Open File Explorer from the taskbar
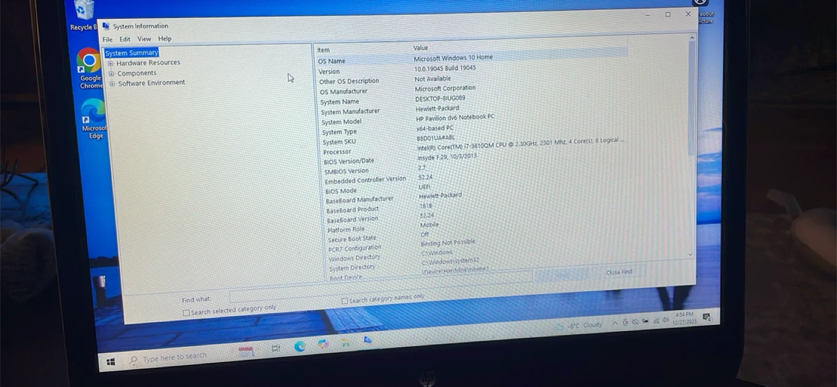The image size is (837, 387). click(345, 343)
